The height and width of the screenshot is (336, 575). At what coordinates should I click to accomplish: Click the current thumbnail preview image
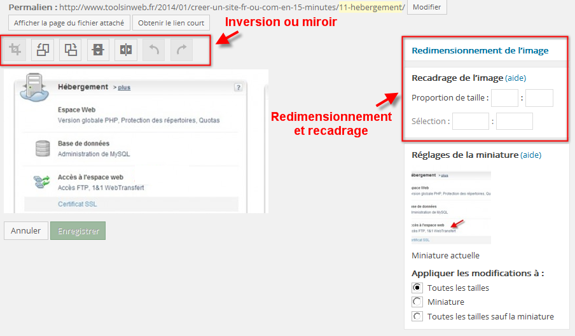(451, 207)
